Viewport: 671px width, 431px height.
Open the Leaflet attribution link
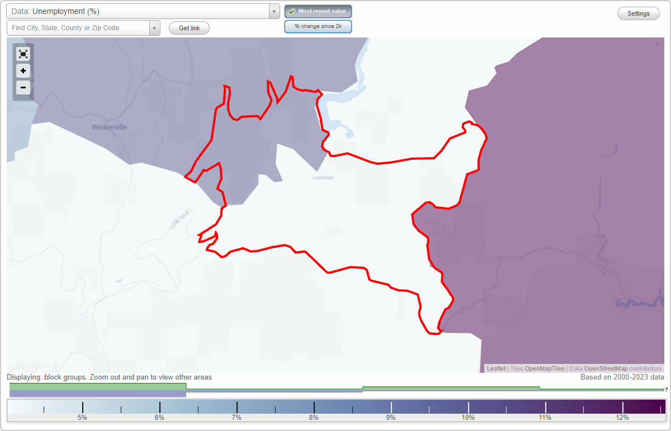click(496, 368)
